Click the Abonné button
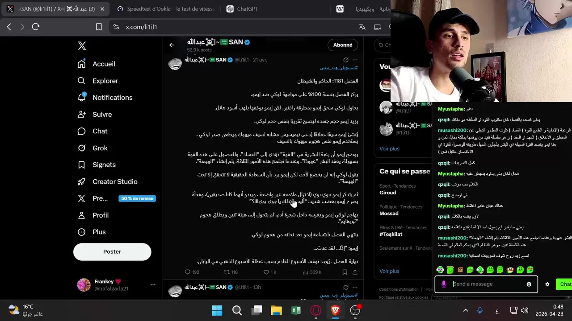This screenshot has width=572, height=321. 343,45
